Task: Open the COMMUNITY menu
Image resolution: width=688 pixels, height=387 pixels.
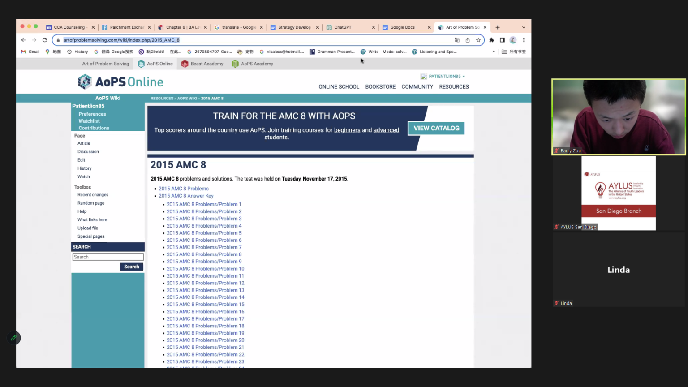Action: coord(417,87)
